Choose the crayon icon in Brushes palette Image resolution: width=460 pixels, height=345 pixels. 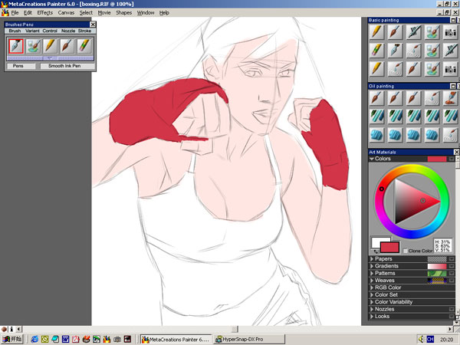click(x=84, y=46)
